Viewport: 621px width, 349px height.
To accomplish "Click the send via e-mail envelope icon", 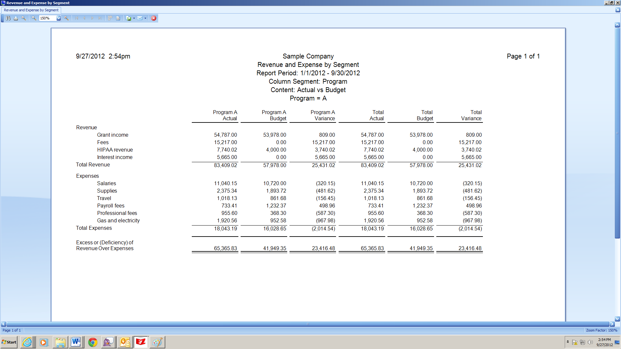I will tap(140, 18).
